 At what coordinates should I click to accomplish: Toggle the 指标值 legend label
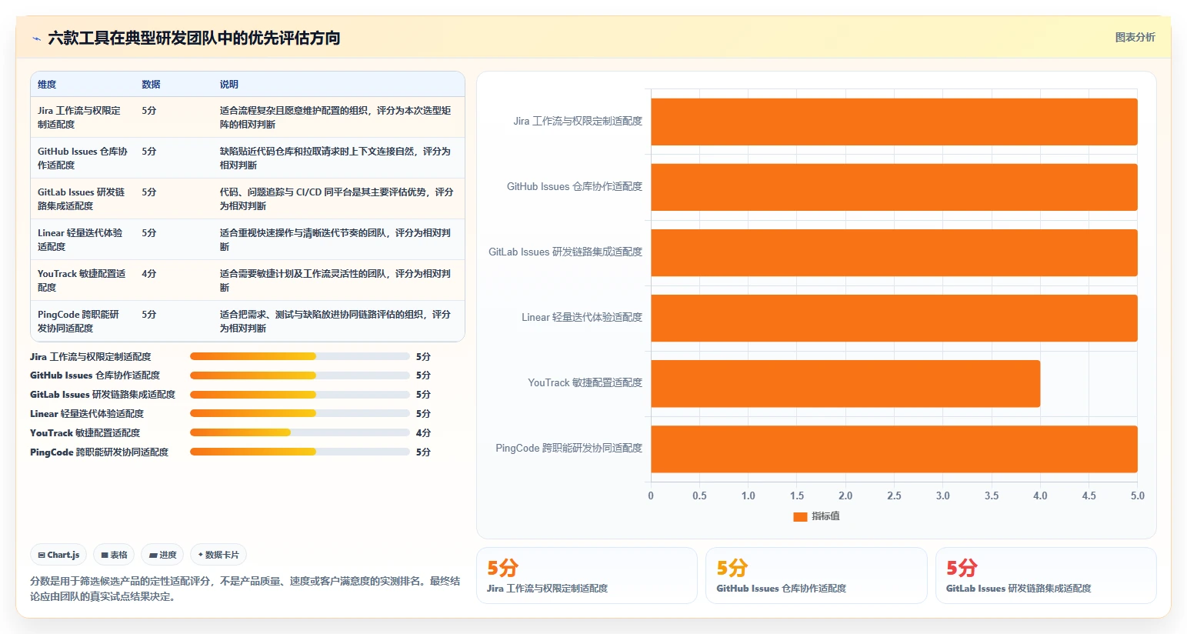(x=825, y=516)
